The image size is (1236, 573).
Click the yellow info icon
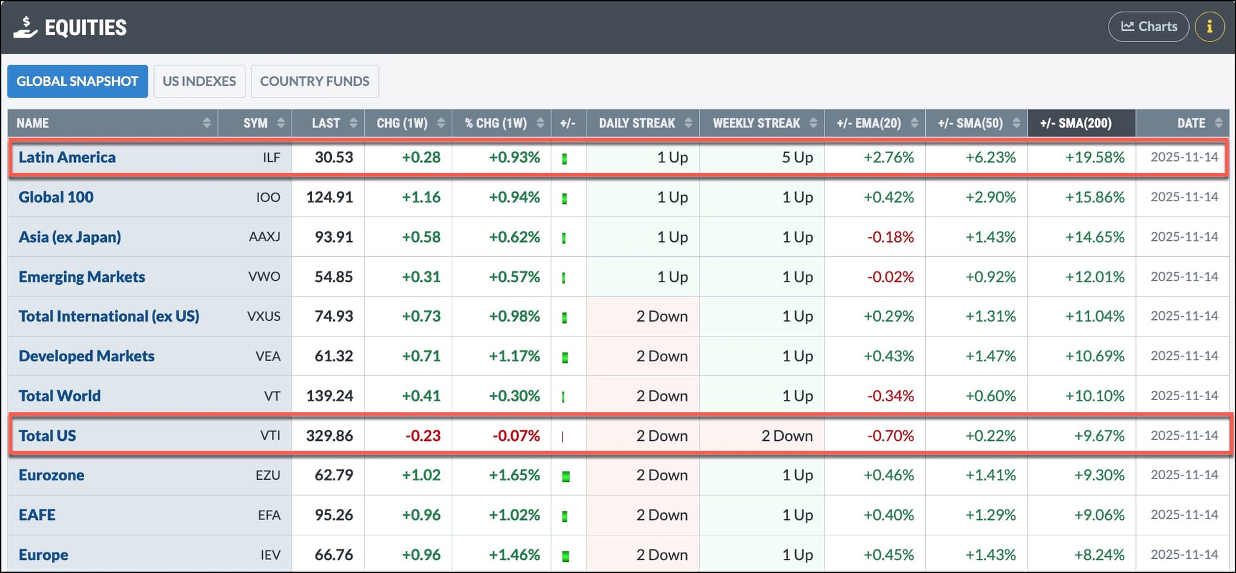point(1209,27)
